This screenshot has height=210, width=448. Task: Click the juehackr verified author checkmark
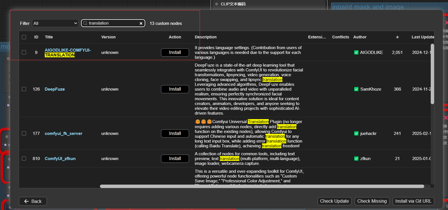(x=356, y=134)
